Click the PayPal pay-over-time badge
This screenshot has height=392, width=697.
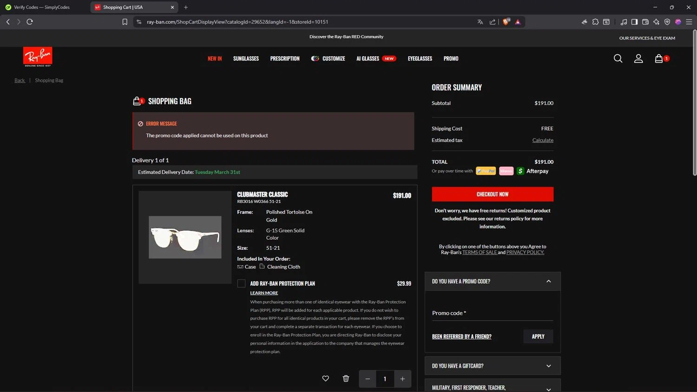coord(486,171)
